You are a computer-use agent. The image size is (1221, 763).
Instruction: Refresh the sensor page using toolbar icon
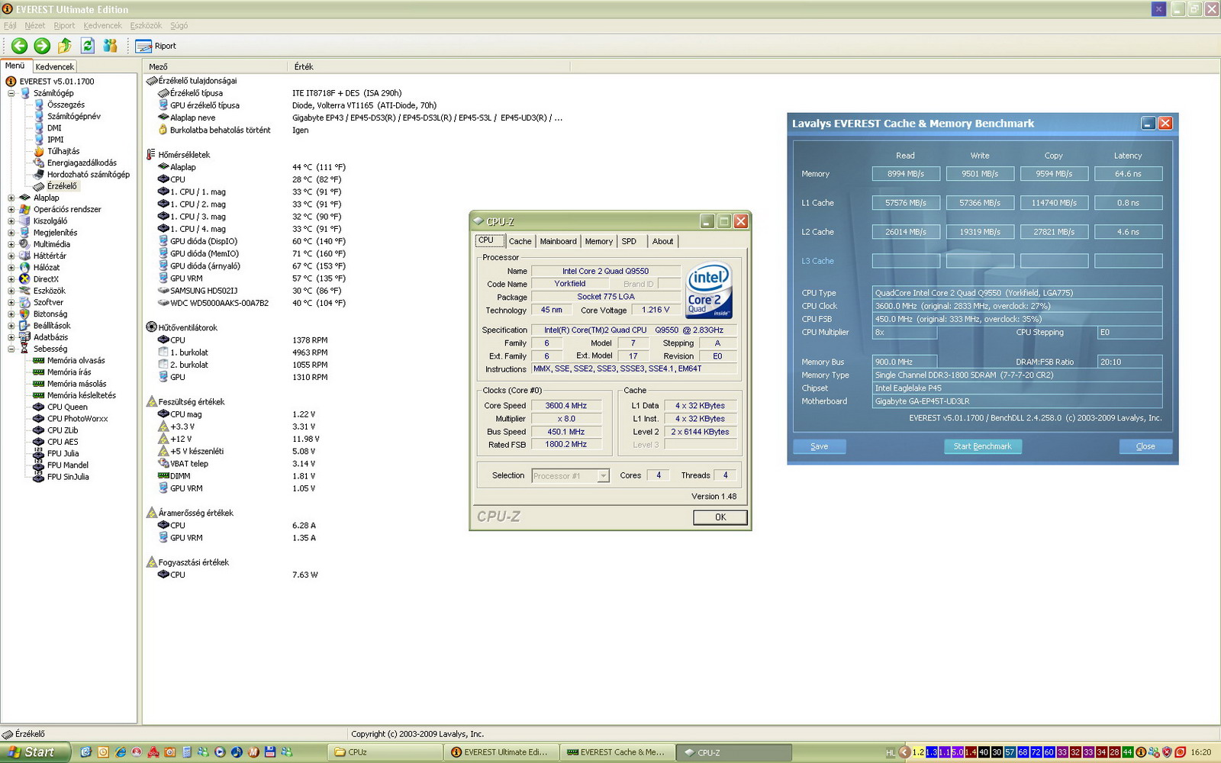pos(88,46)
